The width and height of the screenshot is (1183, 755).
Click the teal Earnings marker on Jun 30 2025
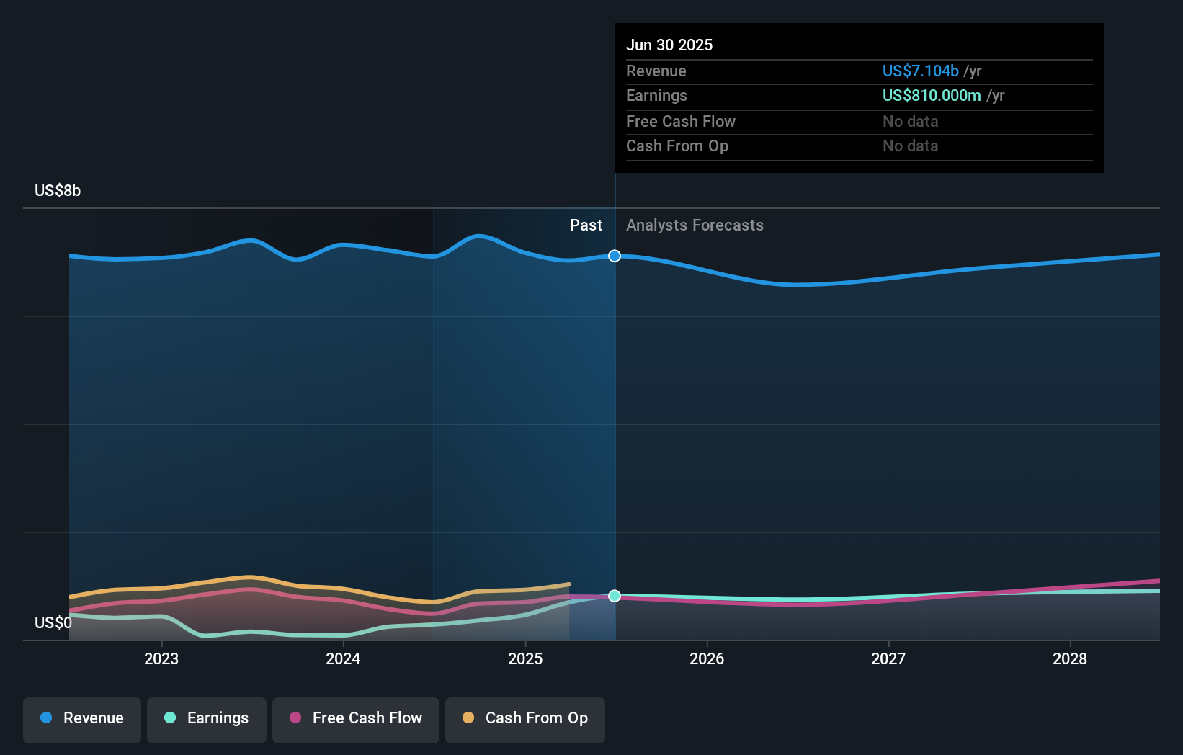[x=615, y=596]
